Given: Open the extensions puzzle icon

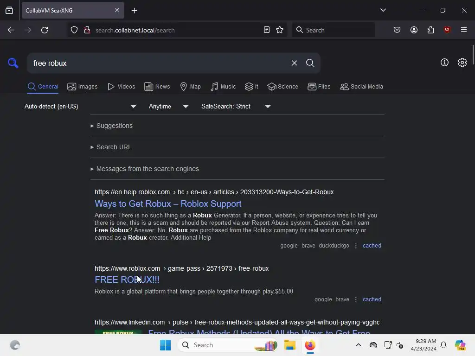Looking at the screenshot, I should click(x=430, y=30).
